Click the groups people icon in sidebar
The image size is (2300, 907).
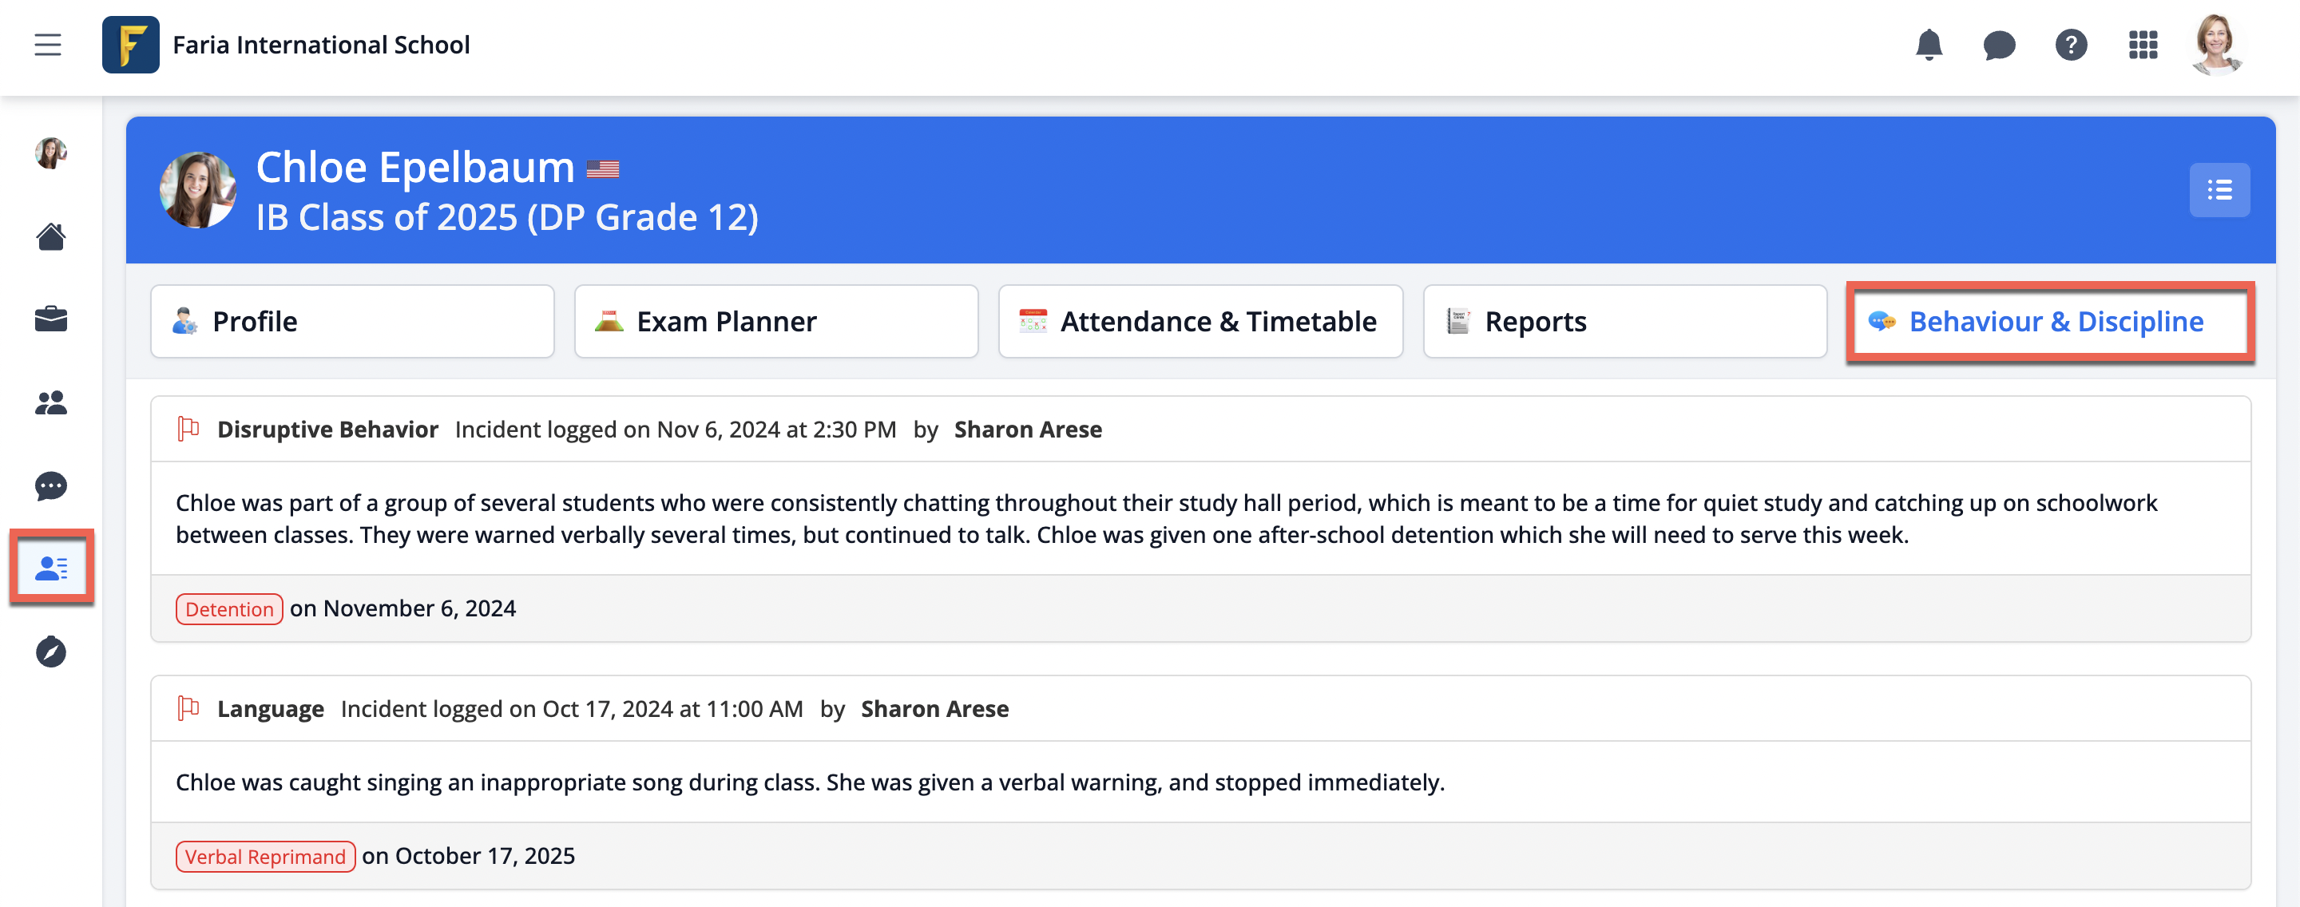point(51,402)
